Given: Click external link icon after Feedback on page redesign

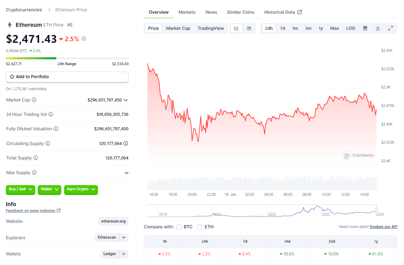Looking at the screenshot, I should pos(59,210).
